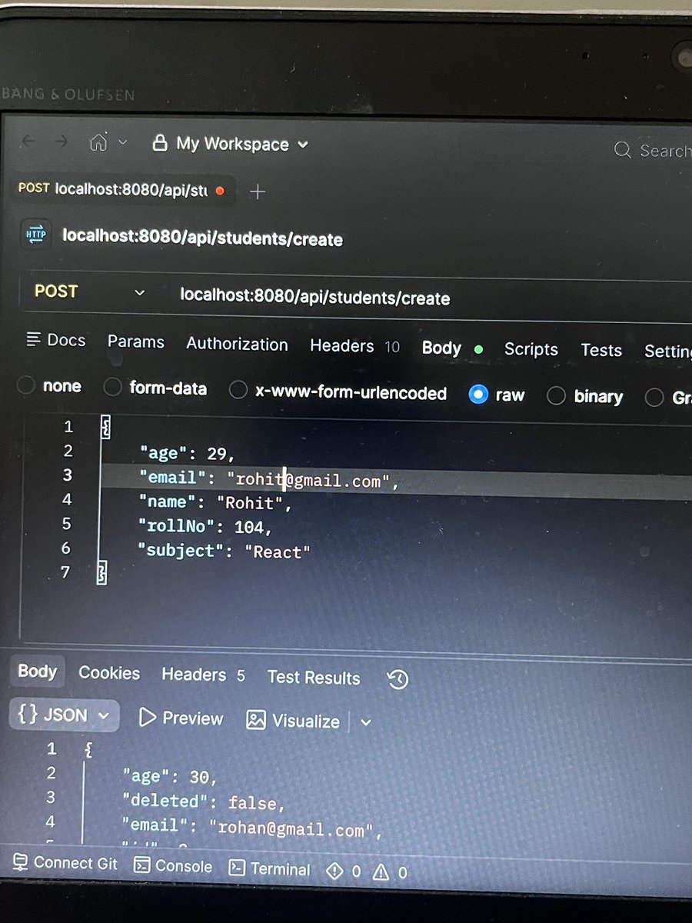
Task: Click the URL field localhost:8080/api/students/create
Action: point(315,297)
